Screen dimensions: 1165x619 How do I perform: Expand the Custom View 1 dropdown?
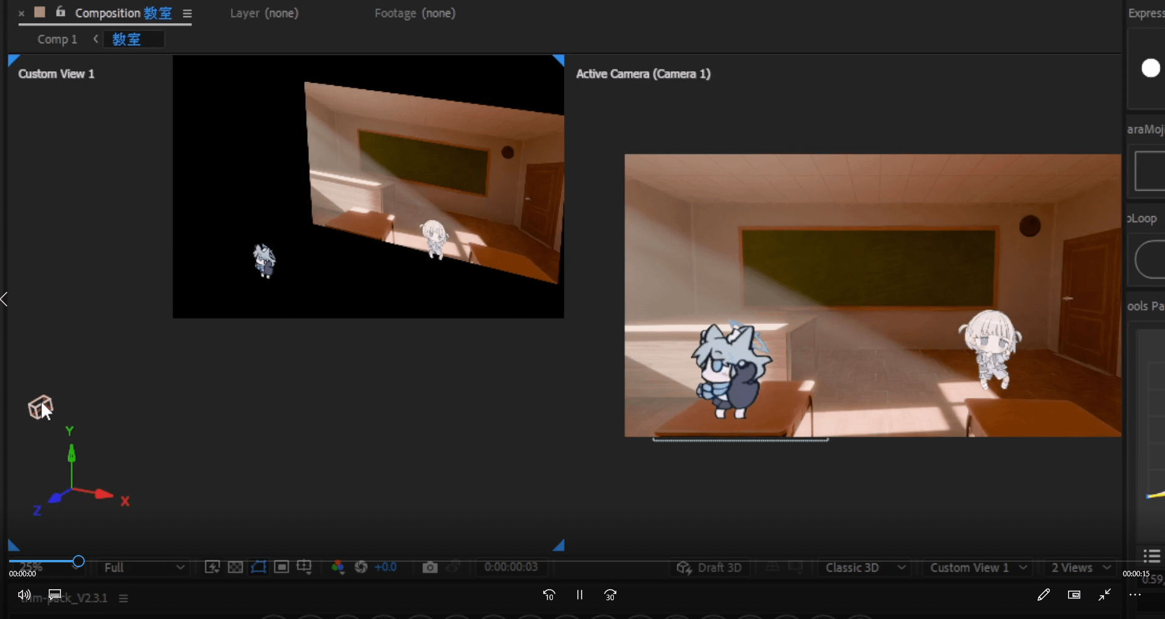[978, 567]
